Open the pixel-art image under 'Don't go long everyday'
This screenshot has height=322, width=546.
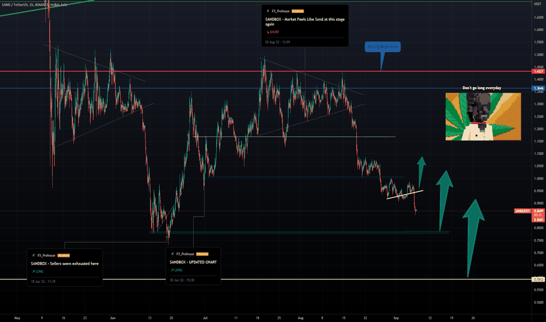[x=483, y=117]
